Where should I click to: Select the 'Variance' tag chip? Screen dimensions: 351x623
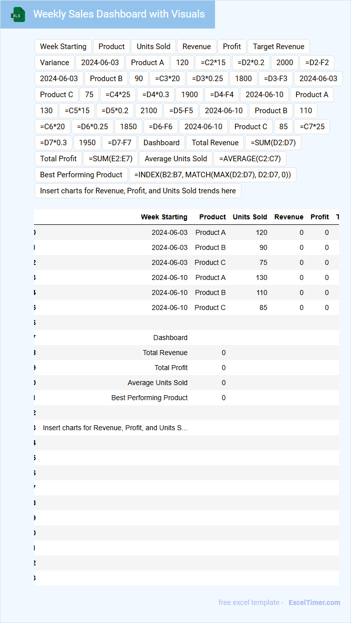pos(54,63)
